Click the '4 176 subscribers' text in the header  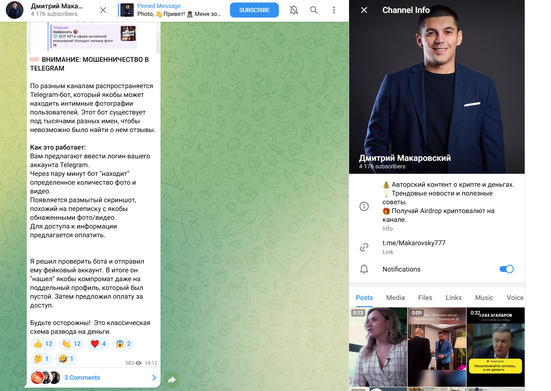point(54,14)
